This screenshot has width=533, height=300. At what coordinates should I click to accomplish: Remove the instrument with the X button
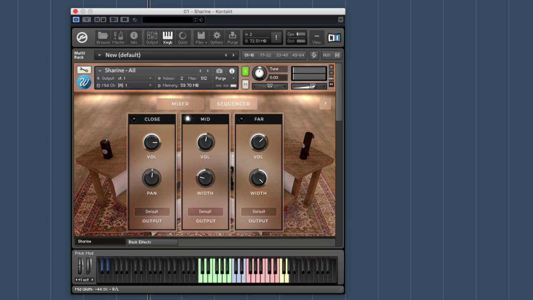(331, 67)
